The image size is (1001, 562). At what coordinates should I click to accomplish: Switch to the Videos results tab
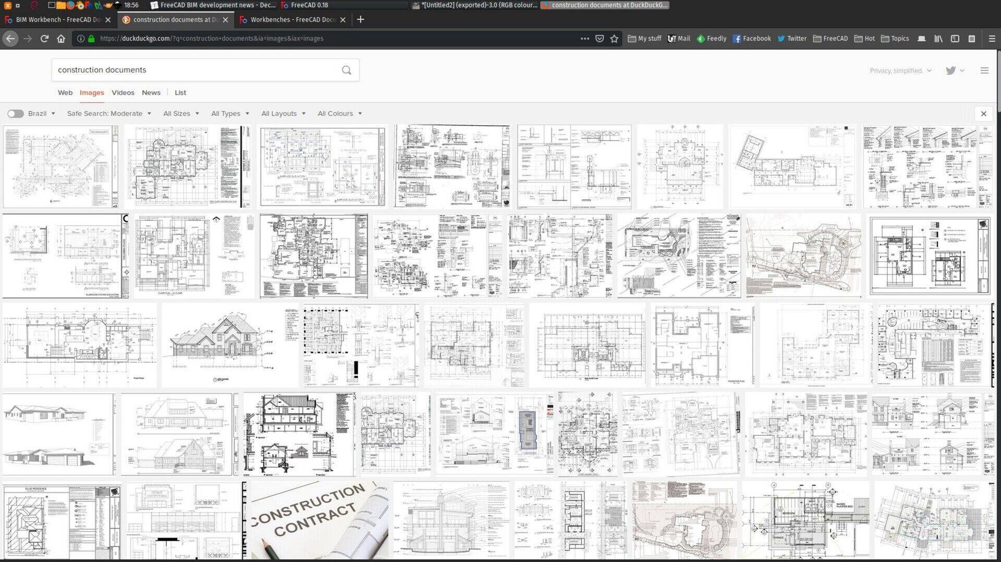click(123, 92)
